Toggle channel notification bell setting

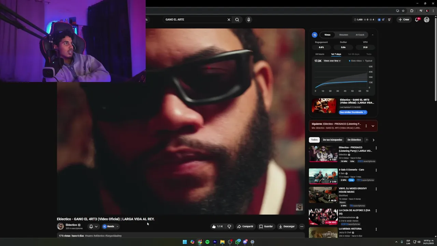[93, 226]
